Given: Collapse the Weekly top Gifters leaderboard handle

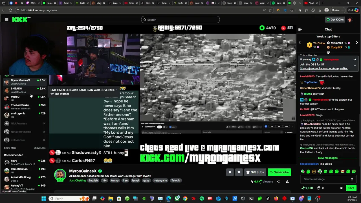Looking at the screenshot, I should pos(328,53).
